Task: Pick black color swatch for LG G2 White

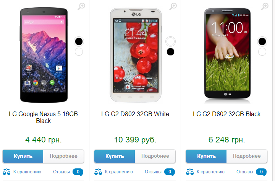Action: tap(170, 52)
